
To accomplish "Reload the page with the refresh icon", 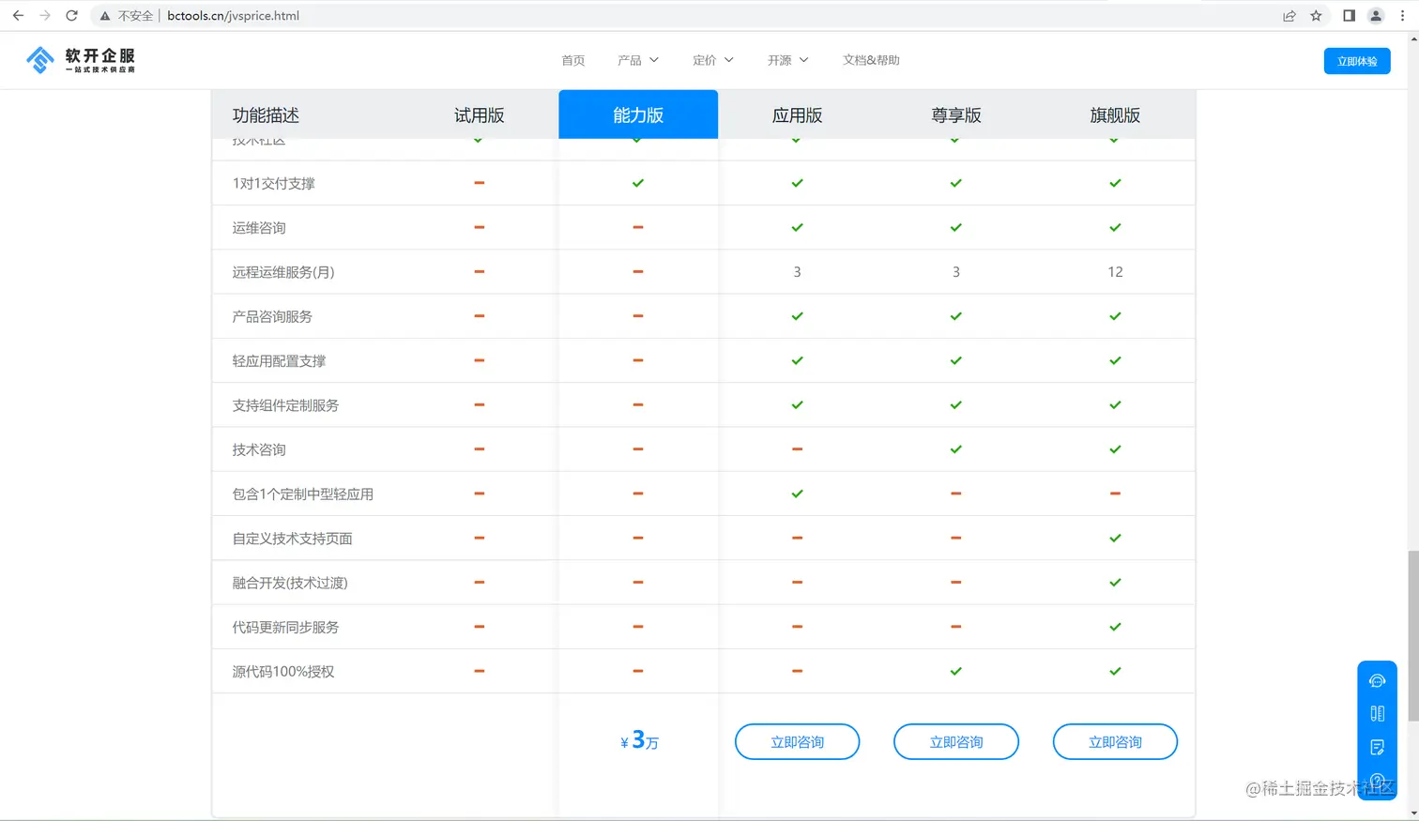I will 71,16.
